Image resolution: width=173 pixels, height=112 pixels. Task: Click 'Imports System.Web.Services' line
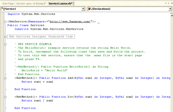31,14
